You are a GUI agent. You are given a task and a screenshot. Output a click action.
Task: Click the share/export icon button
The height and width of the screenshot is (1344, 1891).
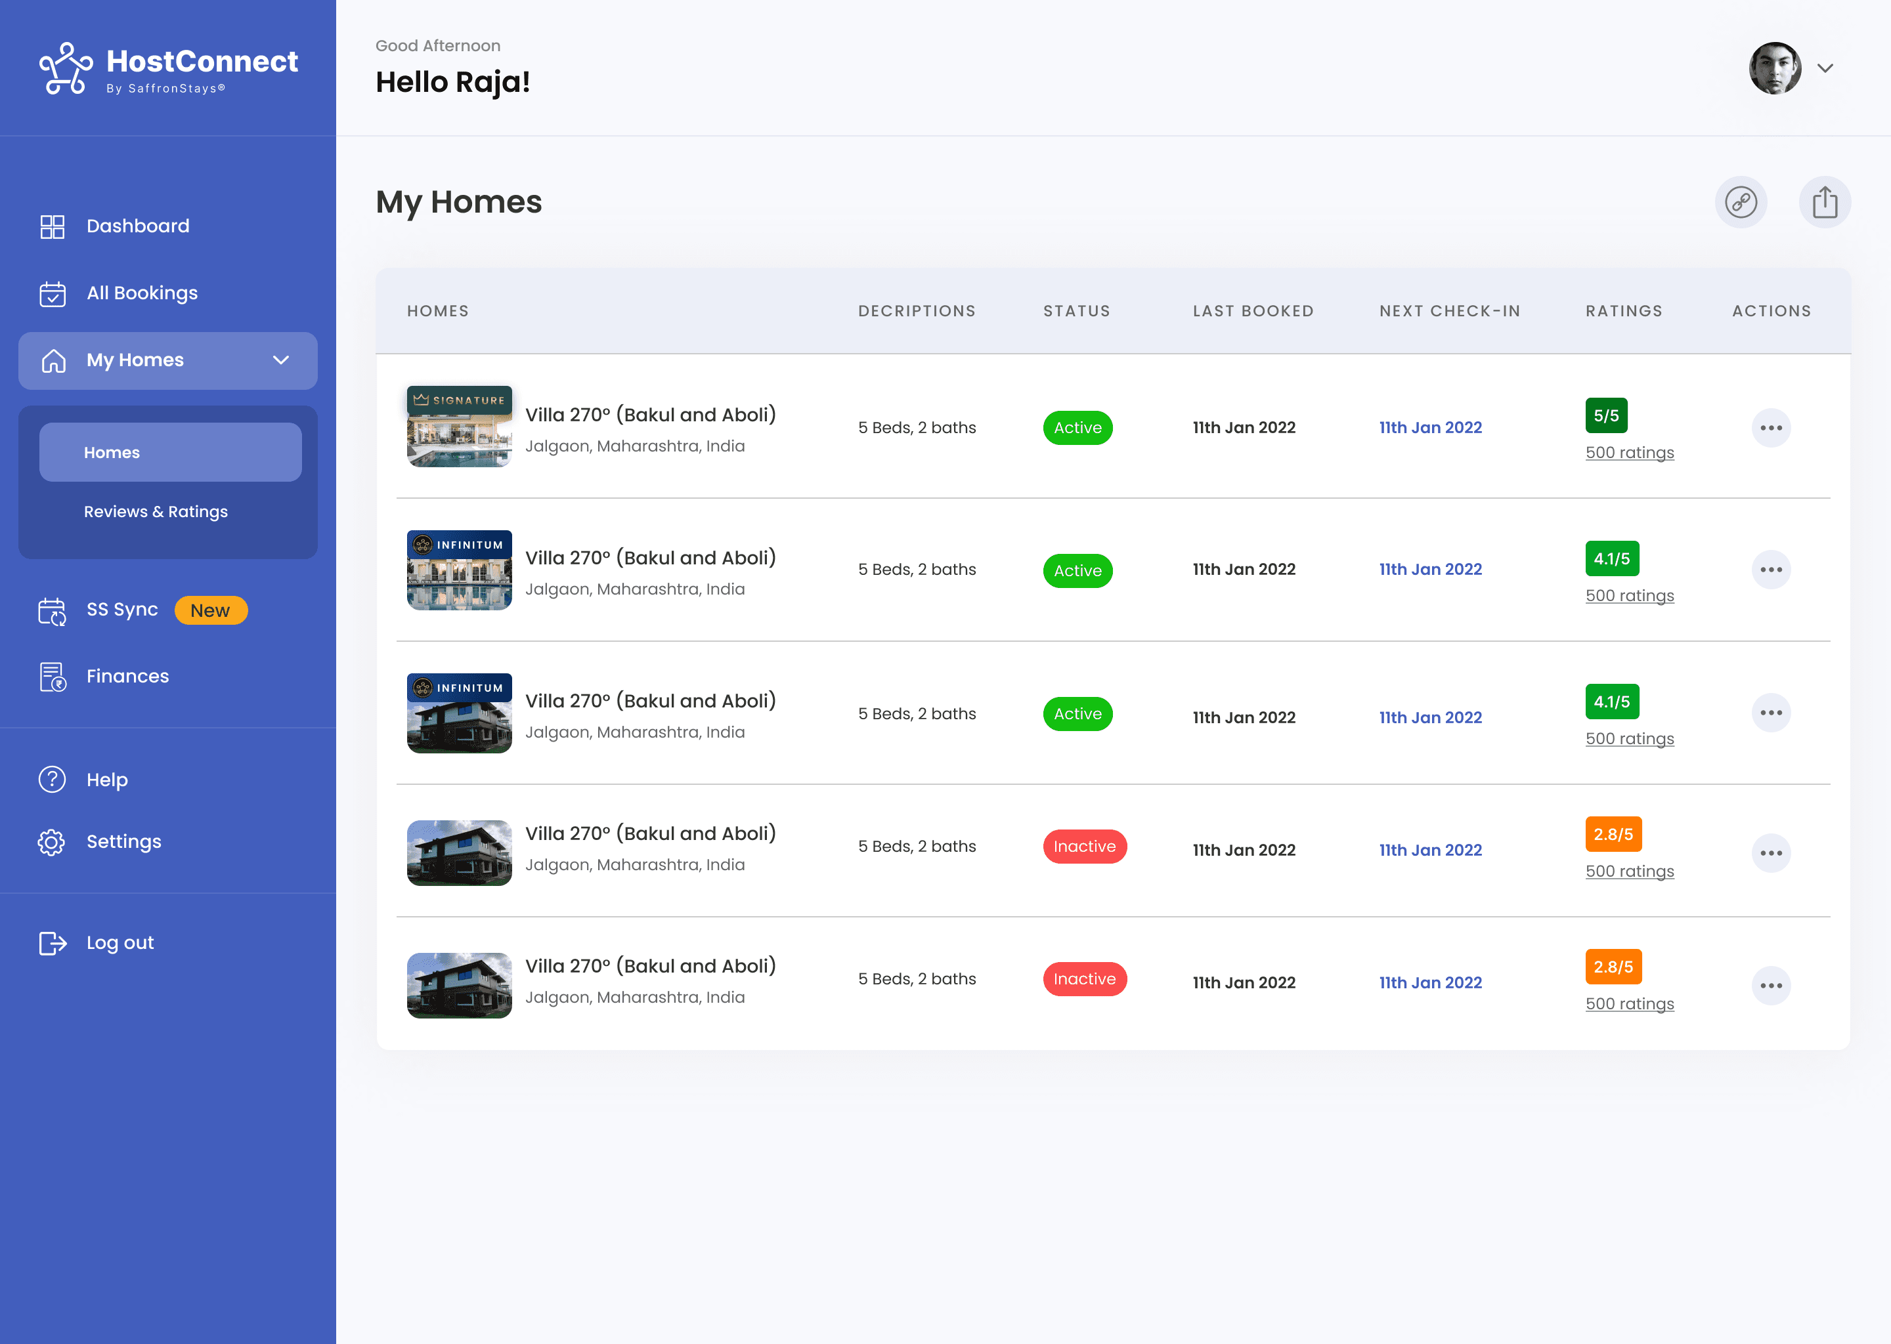(1824, 202)
